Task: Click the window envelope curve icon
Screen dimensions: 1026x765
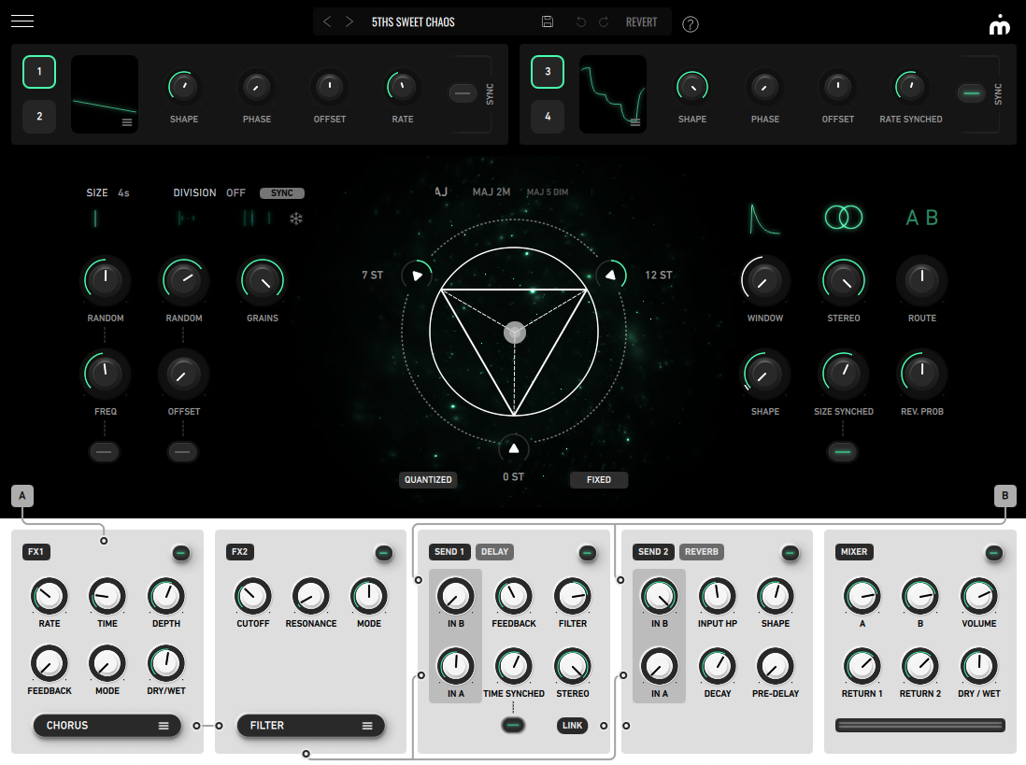Action: [764, 218]
